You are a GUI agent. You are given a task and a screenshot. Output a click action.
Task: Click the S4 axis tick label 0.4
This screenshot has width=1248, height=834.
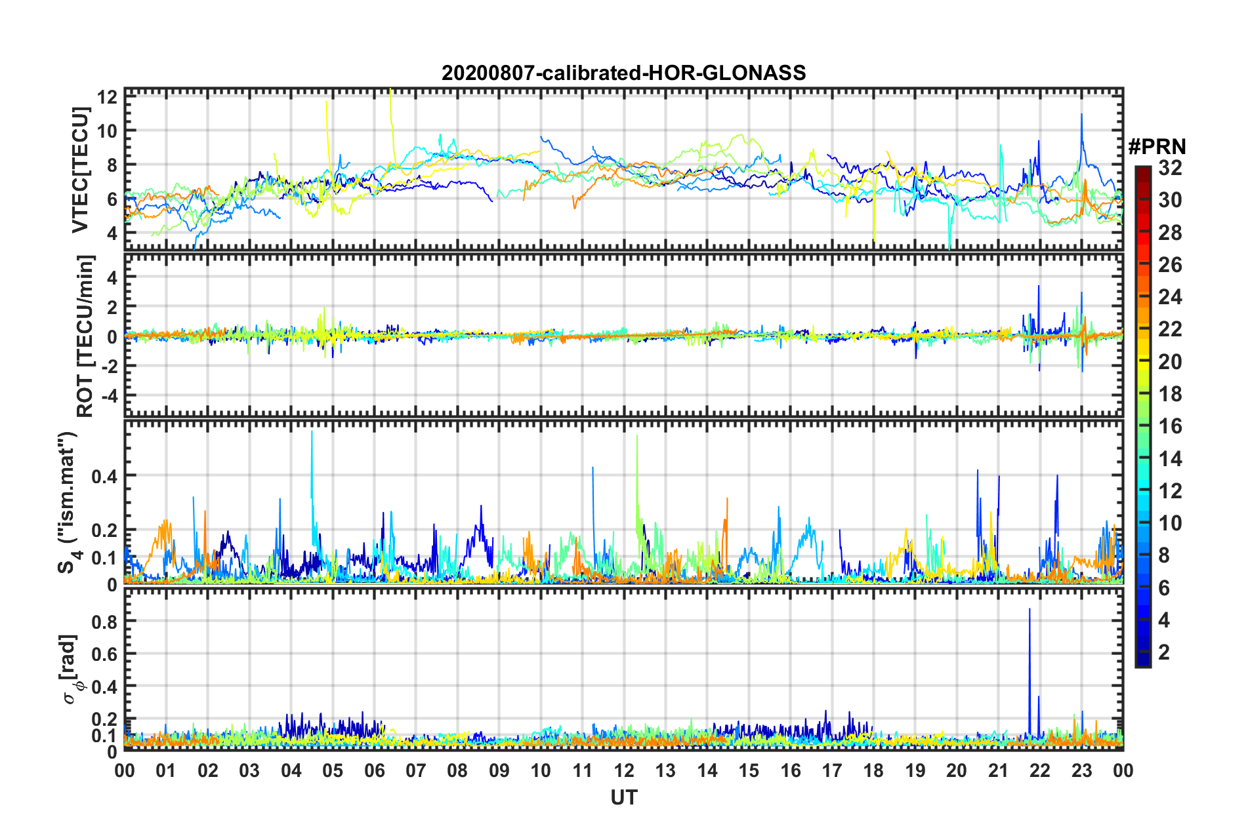click(x=105, y=476)
